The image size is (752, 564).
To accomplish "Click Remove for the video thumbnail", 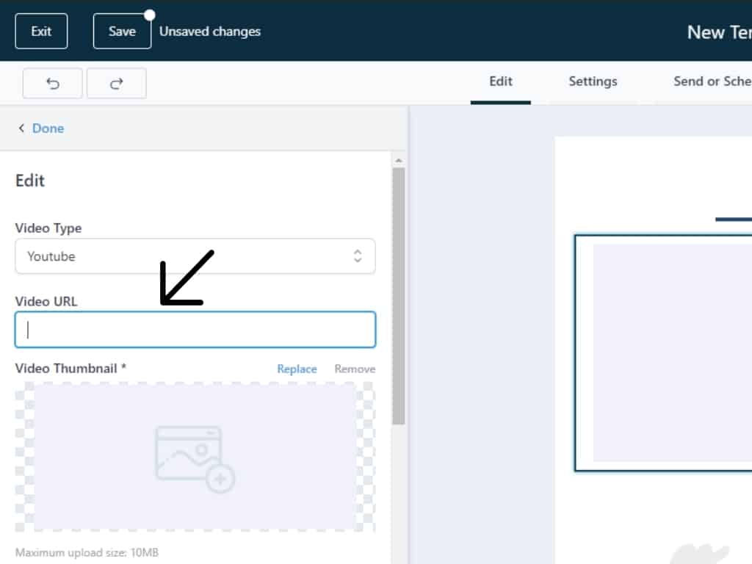I will click(355, 369).
